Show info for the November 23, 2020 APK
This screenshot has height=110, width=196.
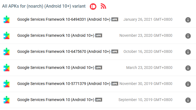point(188,36)
